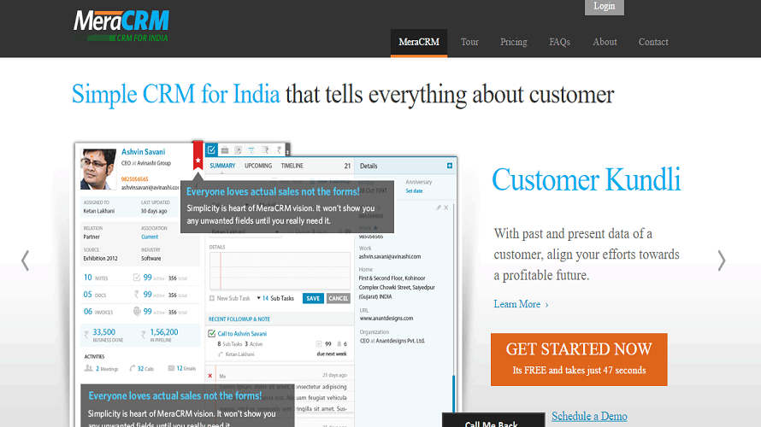The height and width of the screenshot is (427, 761).
Task: Click the 05 DOCS count
Action: (x=87, y=294)
